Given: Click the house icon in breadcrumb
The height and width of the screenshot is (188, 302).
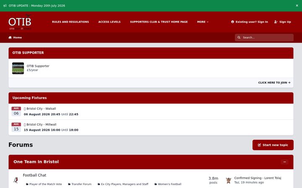Looking at the screenshot, I should 10,38.
